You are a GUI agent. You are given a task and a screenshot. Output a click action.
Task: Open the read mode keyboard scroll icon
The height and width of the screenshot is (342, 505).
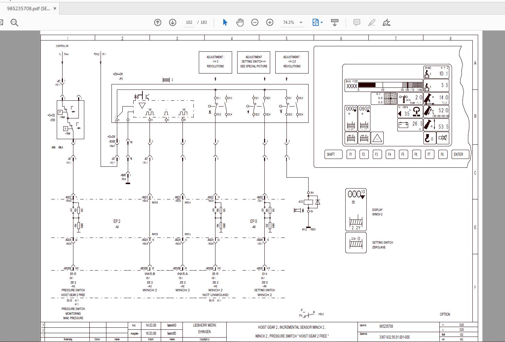[x=334, y=22]
